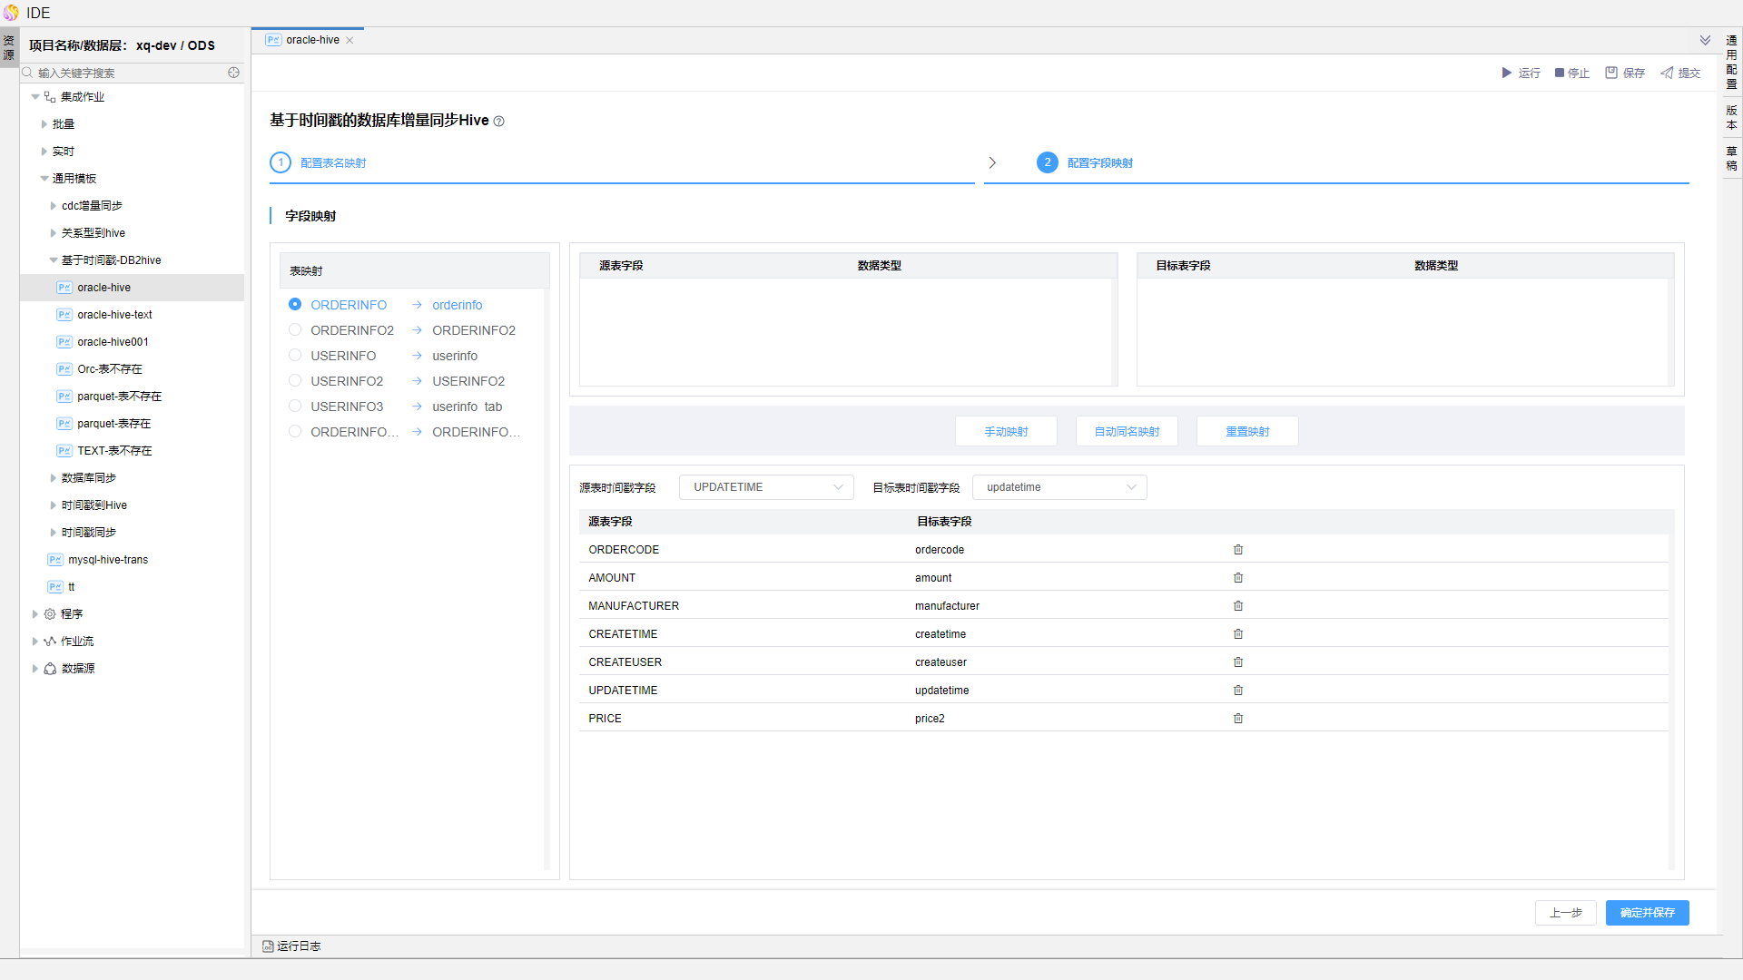Click trash icon for PRICE mapping
The height and width of the screenshot is (980, 1743).
[1238, 719]
